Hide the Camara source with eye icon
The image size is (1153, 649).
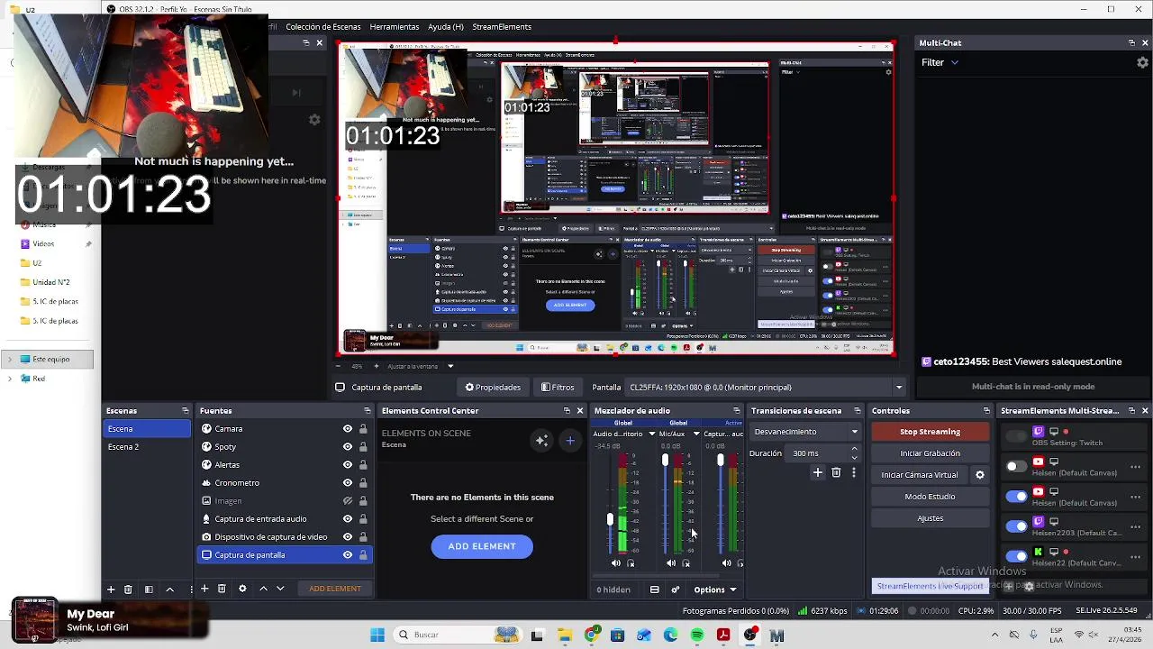tap(348, 429)
